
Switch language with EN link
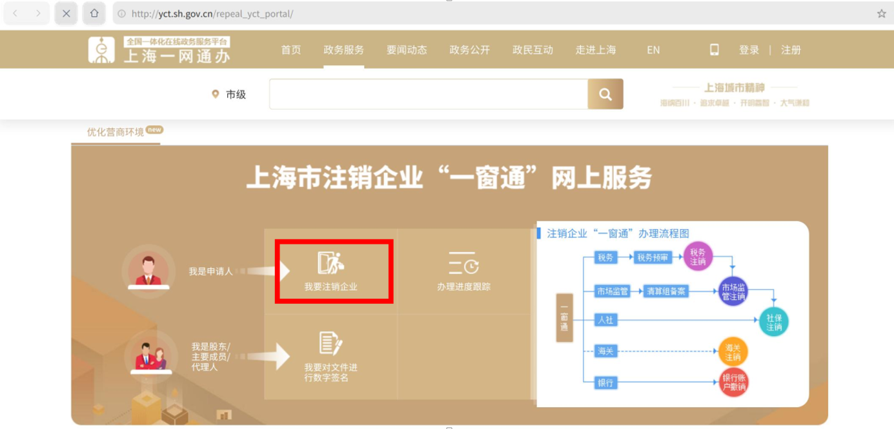pyautogui.click(x=653, y=50)
